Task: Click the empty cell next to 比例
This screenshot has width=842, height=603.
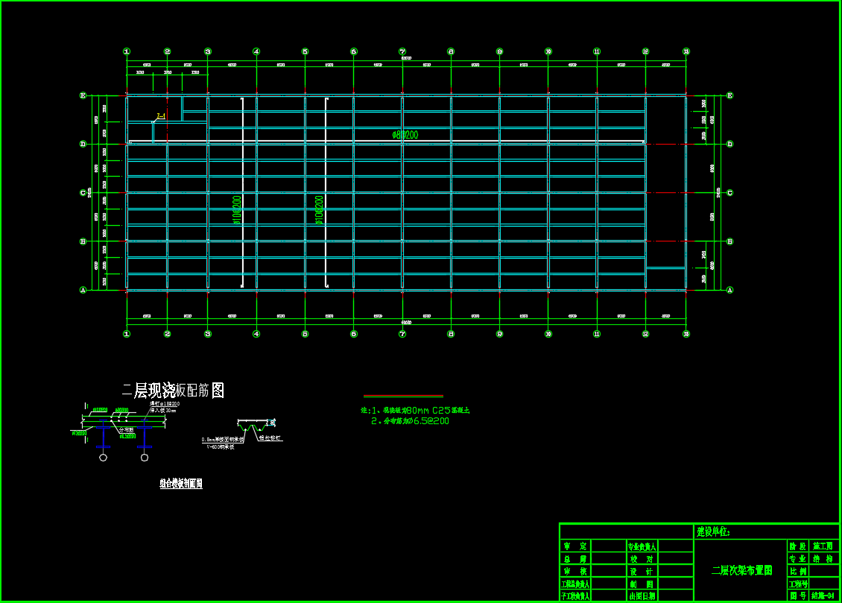Action: 824,571
